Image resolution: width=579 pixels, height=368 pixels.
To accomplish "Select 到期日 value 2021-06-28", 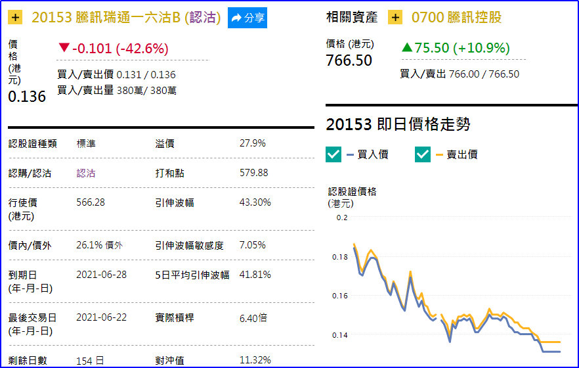I will pyautogui.click(x=102, y=275).
